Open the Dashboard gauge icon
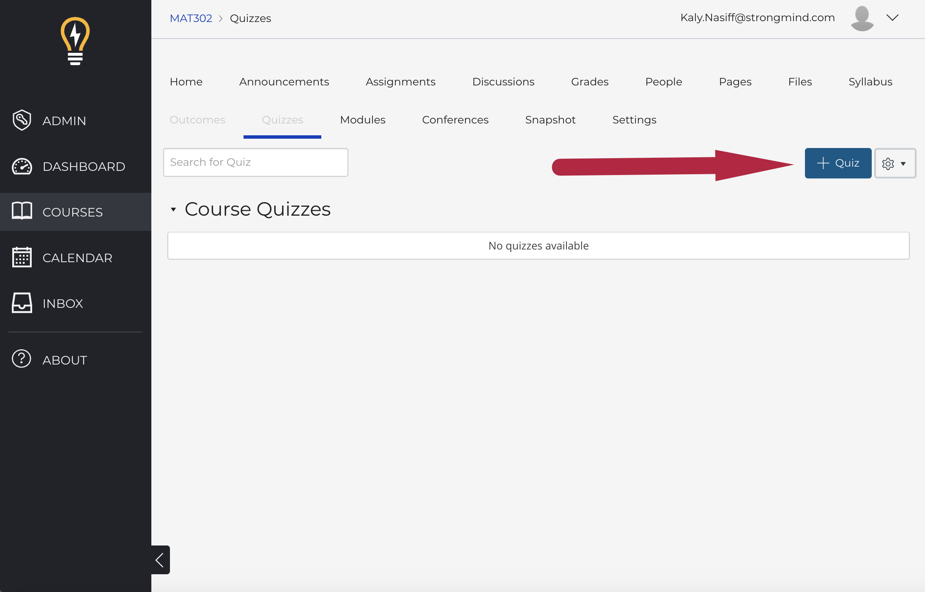925x592 pixels. tap(22, 166)
